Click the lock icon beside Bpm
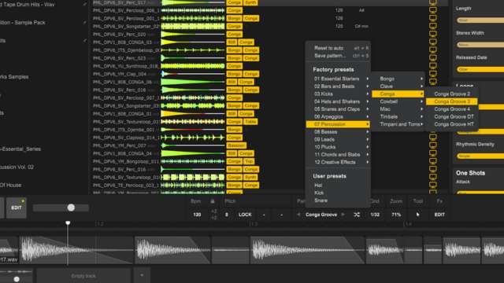Viewport: 504px width, 283px height. click(213, 201)
